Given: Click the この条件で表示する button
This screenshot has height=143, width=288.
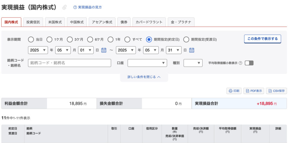Looking at the screenshot, I should click(262, 39).
